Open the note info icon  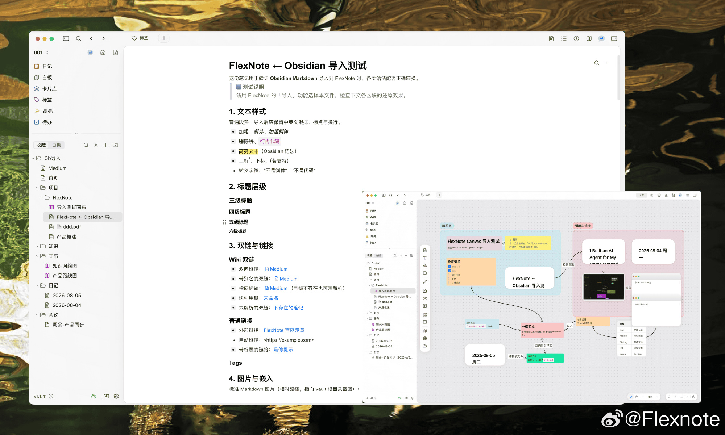(x=576, y=38)
